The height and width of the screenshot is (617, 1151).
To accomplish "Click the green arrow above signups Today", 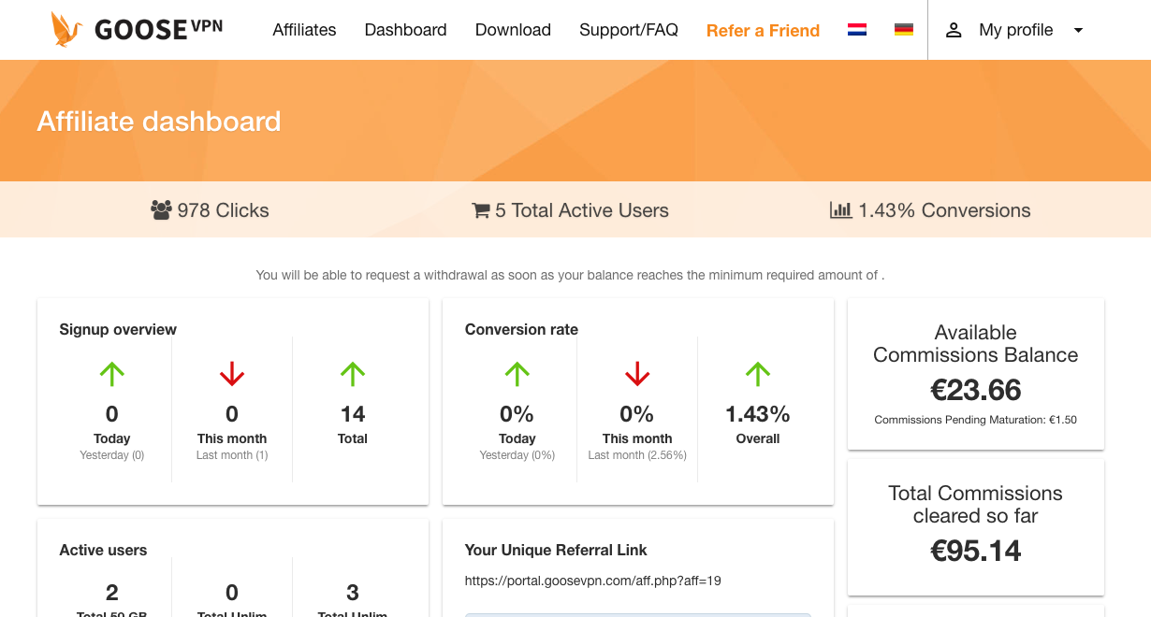I will click(x=112, y=375).
